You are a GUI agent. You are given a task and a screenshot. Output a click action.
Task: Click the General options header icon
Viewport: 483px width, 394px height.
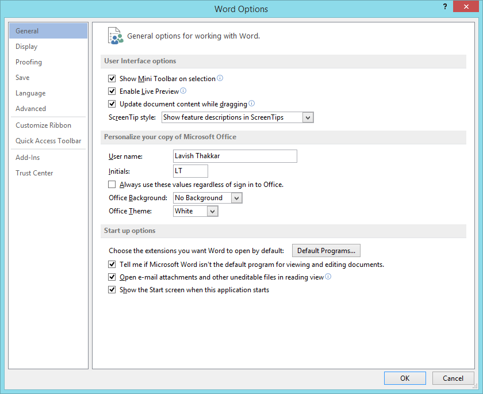(116, 36)
